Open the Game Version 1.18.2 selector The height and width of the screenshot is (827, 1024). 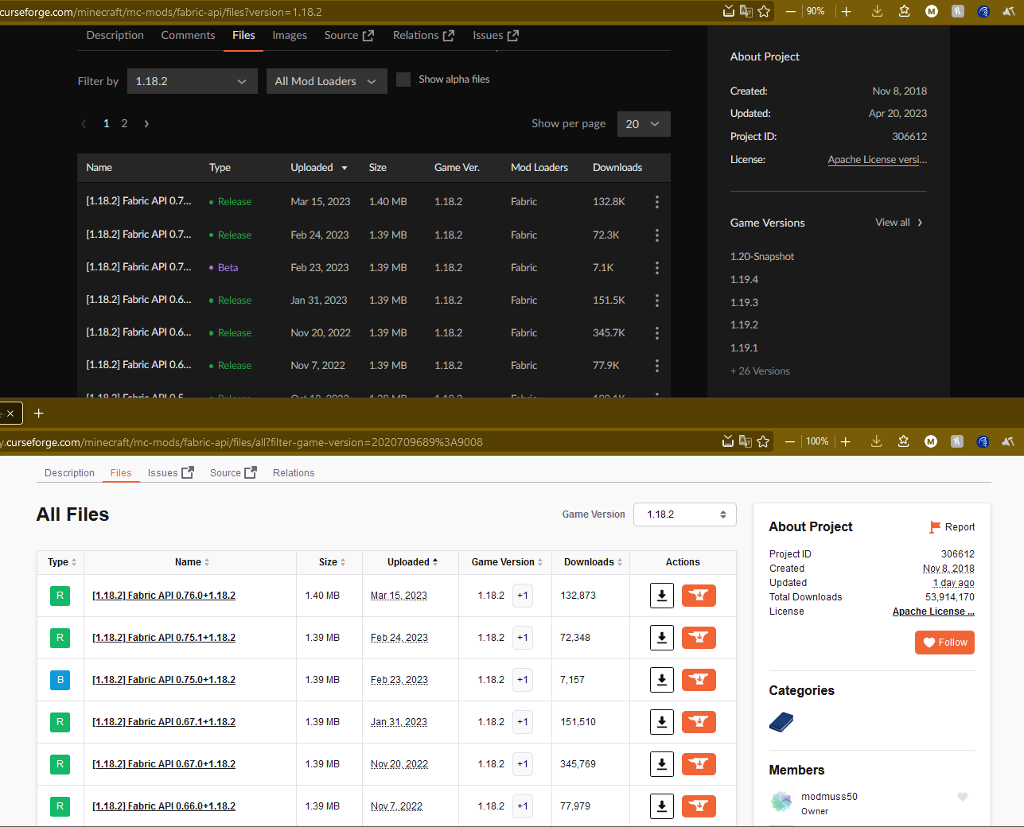click(684, 514)
